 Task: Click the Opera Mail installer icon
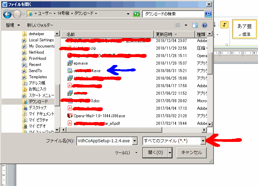click(70, 116)
